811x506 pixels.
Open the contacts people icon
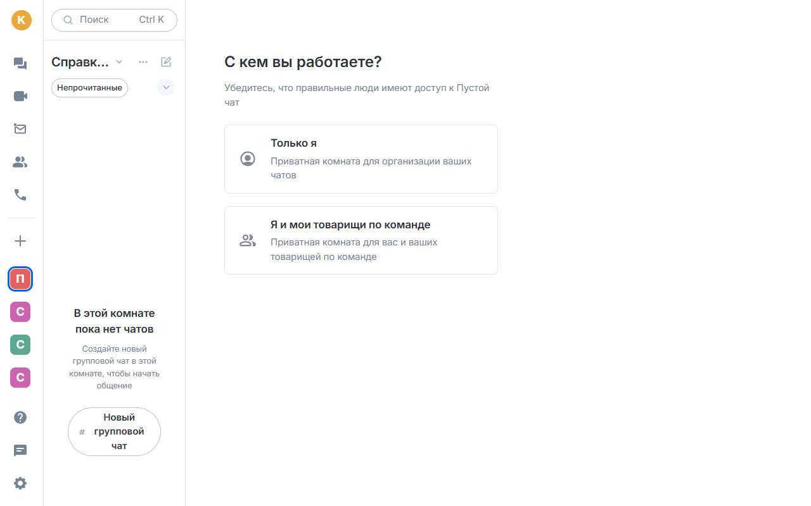20,163
